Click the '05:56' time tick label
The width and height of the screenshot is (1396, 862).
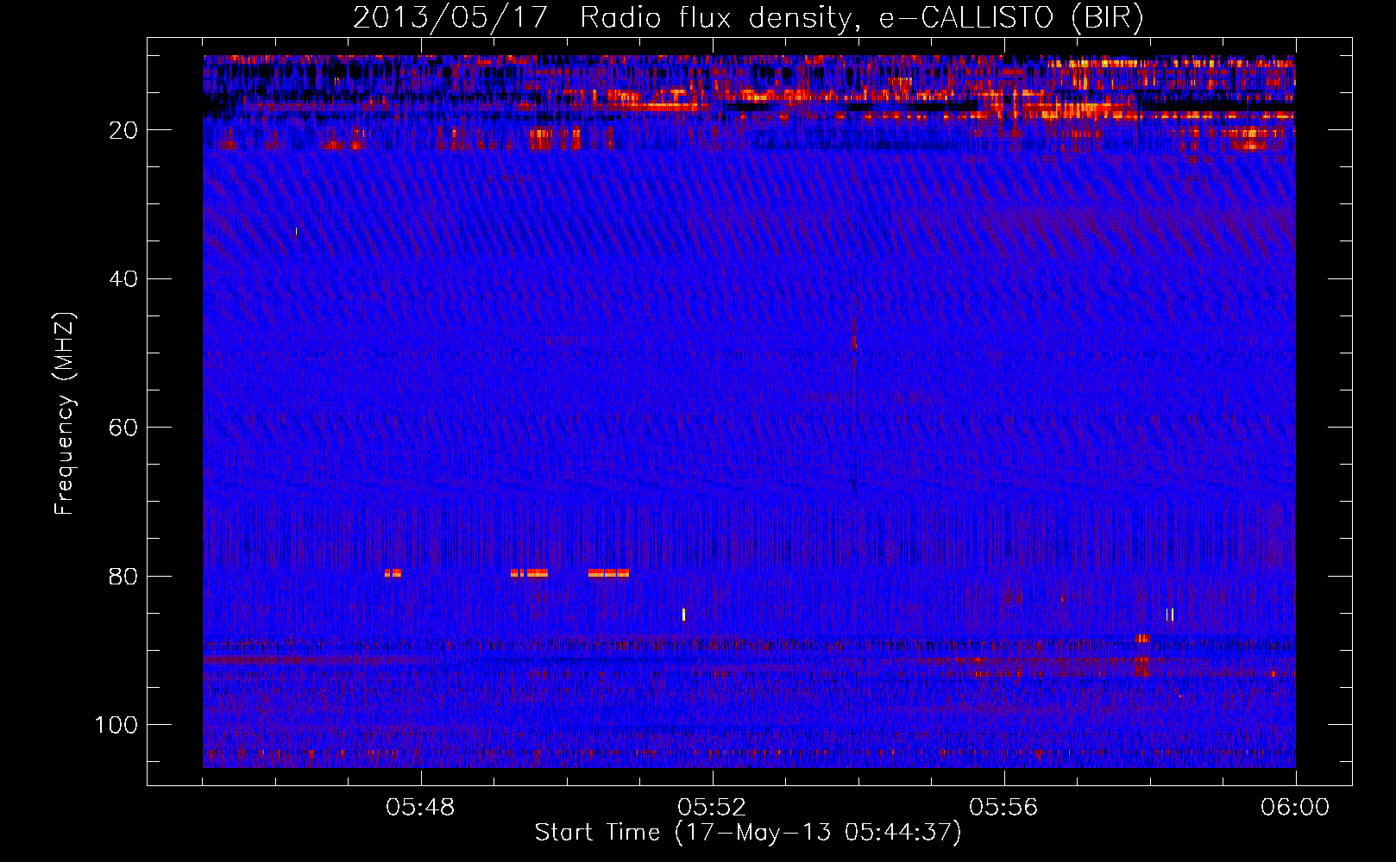point(1003,808)
